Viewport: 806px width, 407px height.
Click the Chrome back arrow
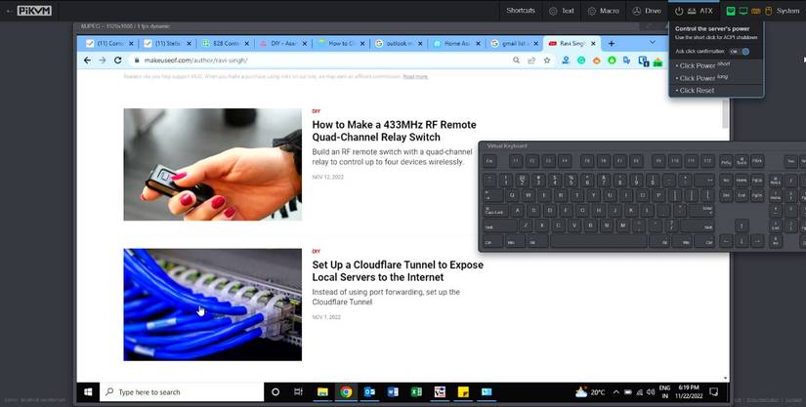(87, 61)
